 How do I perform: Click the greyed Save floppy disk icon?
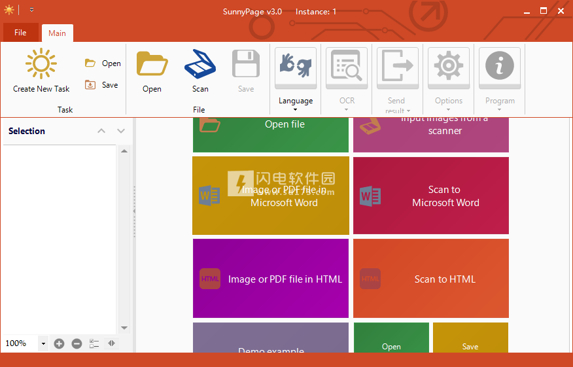pos(246,64)
